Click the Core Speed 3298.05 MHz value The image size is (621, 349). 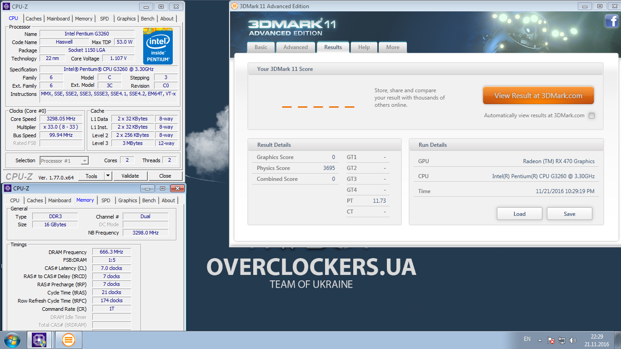click(61, 119)
